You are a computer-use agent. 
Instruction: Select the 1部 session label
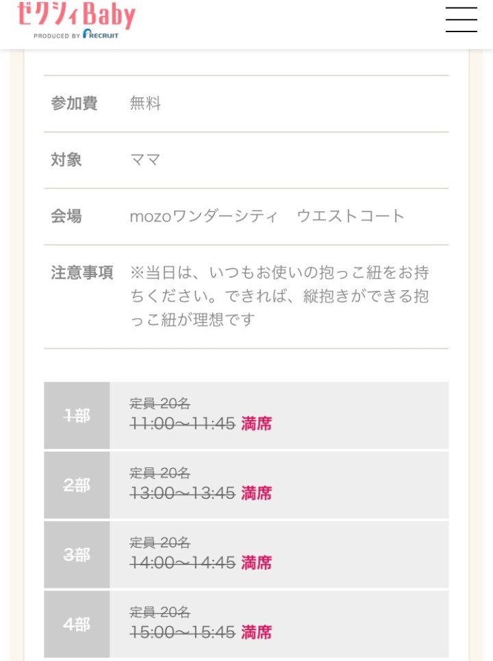[x=77, y=415]
